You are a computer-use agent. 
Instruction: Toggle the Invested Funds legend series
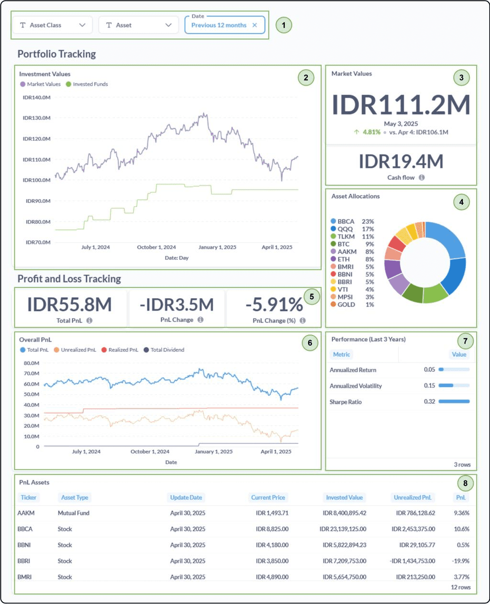coord(87,84)
